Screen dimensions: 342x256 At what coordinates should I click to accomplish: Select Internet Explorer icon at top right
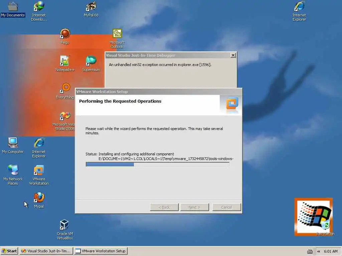[x=299, y=11]
